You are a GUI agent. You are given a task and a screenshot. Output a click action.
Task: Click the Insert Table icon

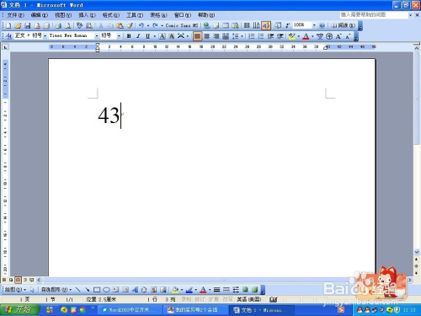226,26
